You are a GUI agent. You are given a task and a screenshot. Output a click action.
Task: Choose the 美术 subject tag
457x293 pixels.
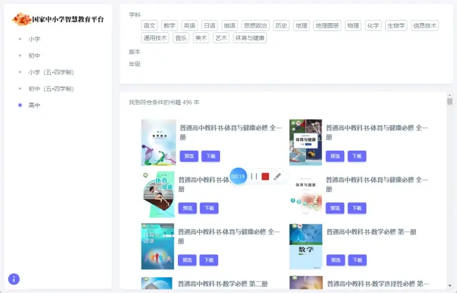[x=201, y=38]
